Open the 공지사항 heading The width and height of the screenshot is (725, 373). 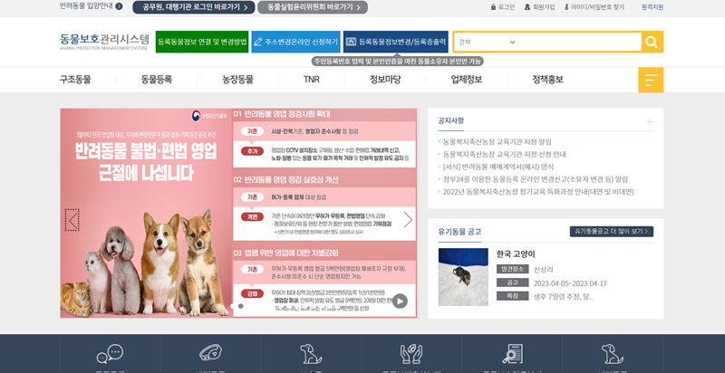tap(450, 121)
